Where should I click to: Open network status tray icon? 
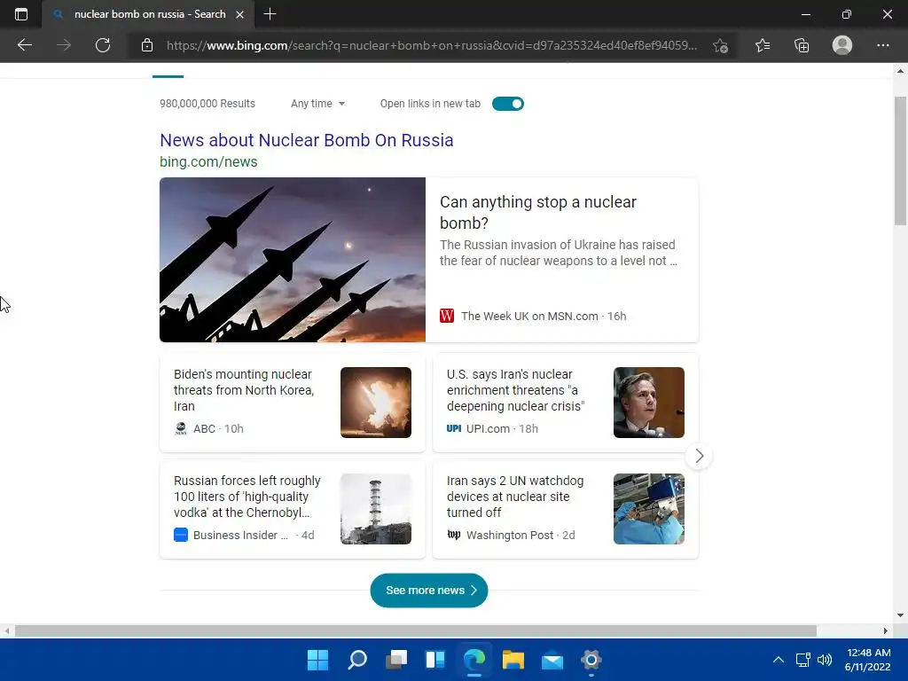pyautogui.click(x=802, y=660)
